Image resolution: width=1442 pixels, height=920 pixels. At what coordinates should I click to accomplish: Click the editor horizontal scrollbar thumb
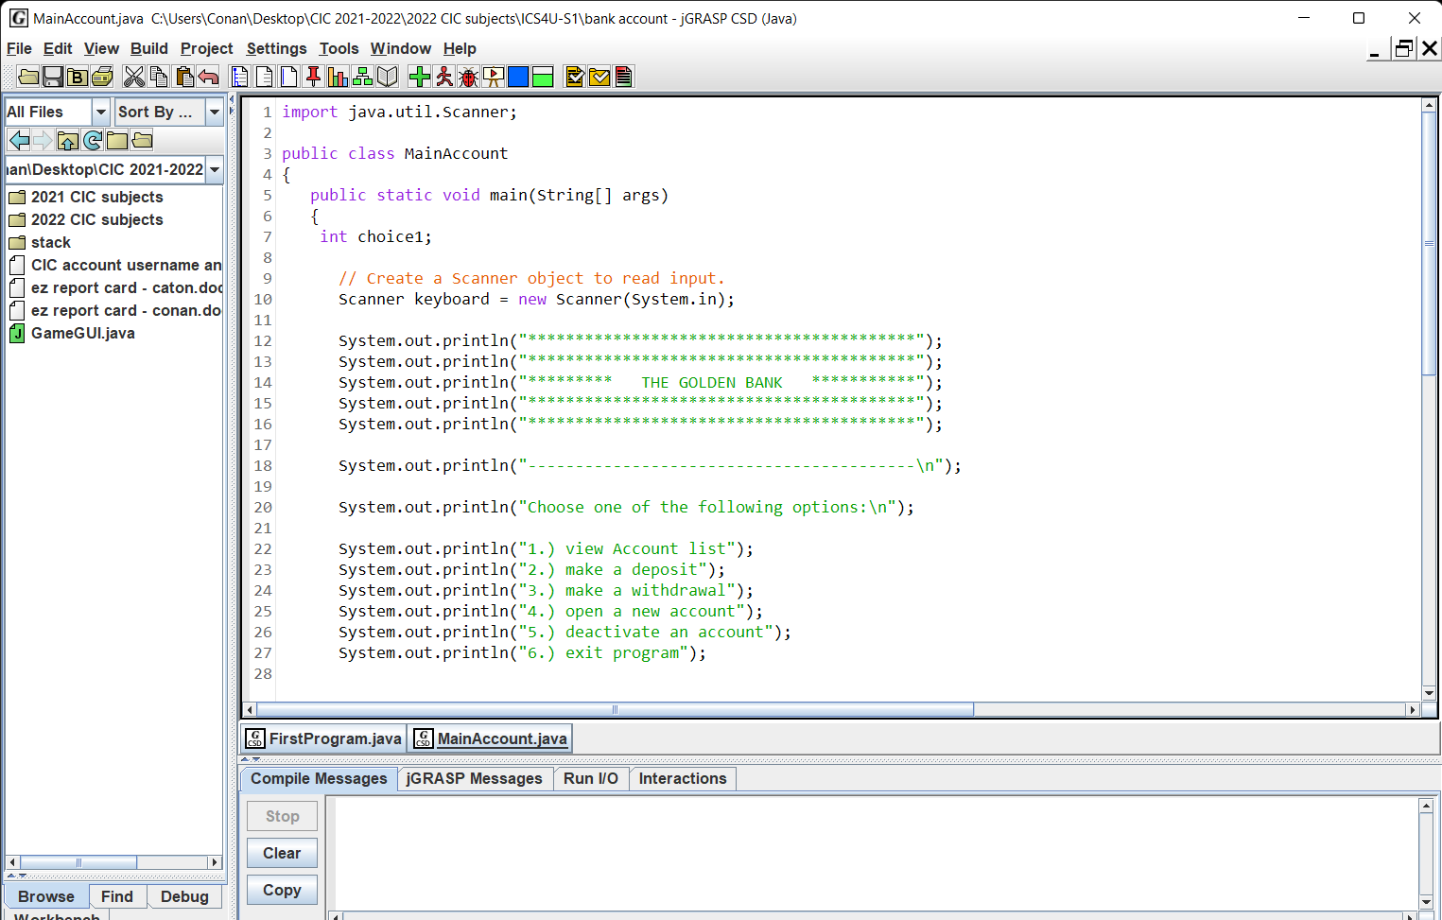click(x=615, y=709)
